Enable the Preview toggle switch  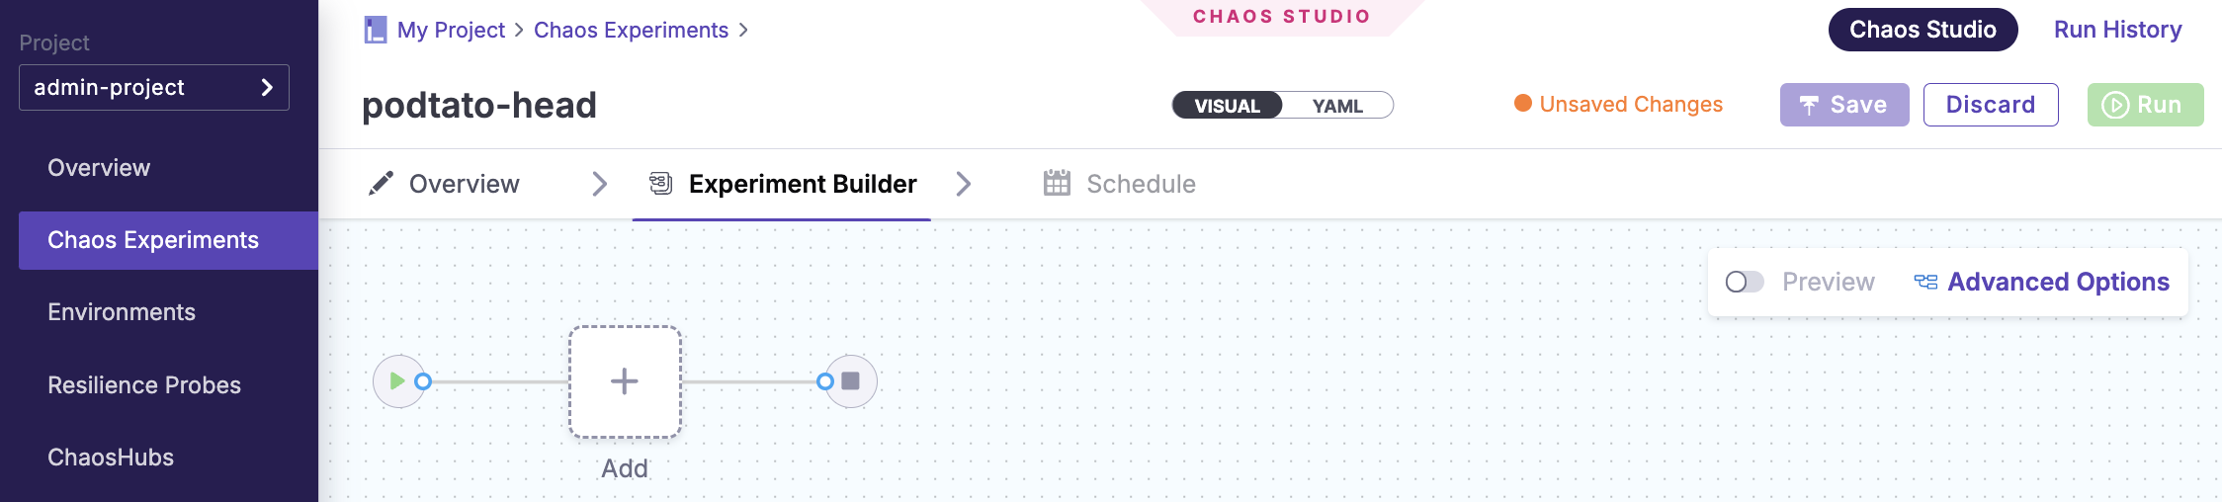(x=1745, y=283)
